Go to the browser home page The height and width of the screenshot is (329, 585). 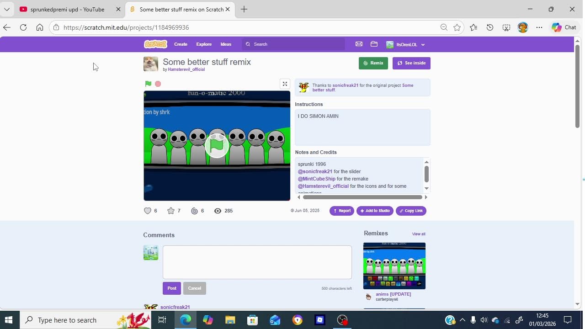tap(40, 27)
